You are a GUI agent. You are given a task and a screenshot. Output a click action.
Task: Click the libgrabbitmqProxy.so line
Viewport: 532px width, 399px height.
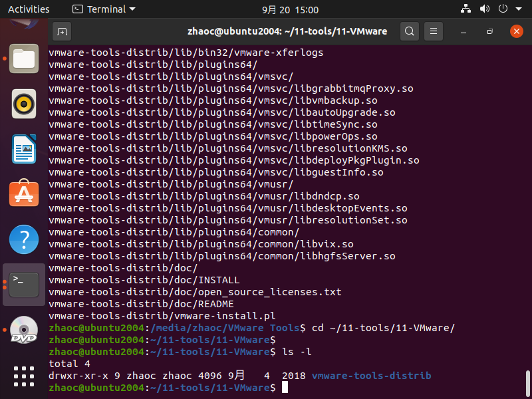231,88
